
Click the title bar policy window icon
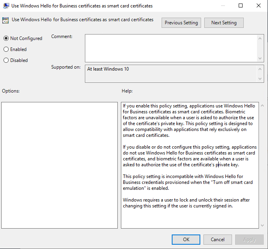tap(6, 6)
